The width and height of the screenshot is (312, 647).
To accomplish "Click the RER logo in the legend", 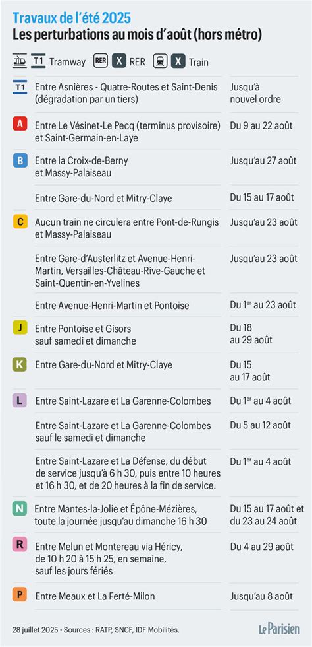I will [x=101, y=61].
